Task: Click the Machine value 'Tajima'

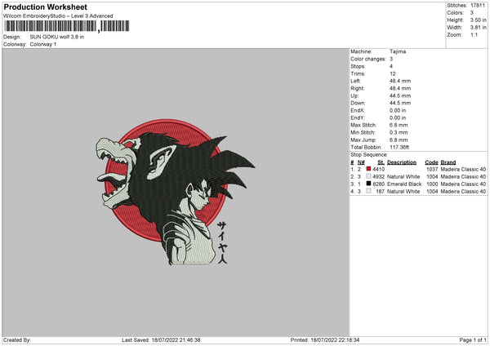Action: (x=398, y=51)
